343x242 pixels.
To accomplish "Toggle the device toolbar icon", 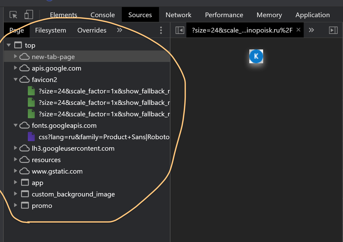I will tap(29, 15).
